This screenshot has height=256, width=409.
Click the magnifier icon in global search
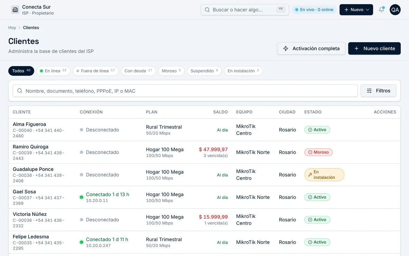click(x=207, y=10)
